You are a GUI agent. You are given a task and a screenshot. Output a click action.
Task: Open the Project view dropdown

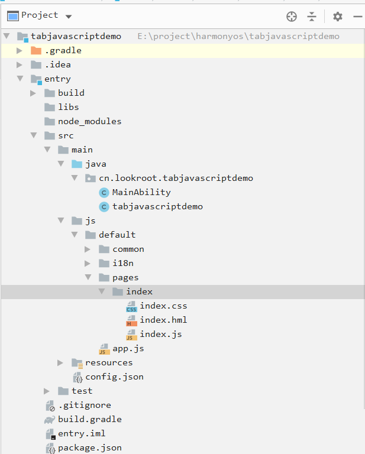pyautogui.click(x=68, y=16)
